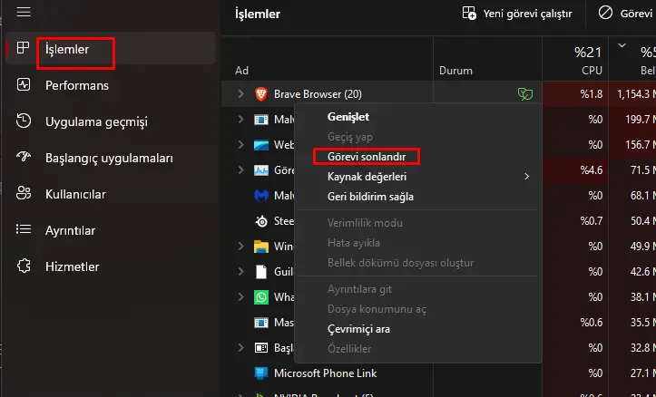Viewport: 656px width, 397px height.
Task: Expand the Brave Browser process group
Action: (x=240, y=93)
